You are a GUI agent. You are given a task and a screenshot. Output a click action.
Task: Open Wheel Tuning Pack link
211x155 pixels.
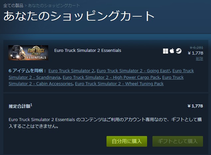(119, 83)
